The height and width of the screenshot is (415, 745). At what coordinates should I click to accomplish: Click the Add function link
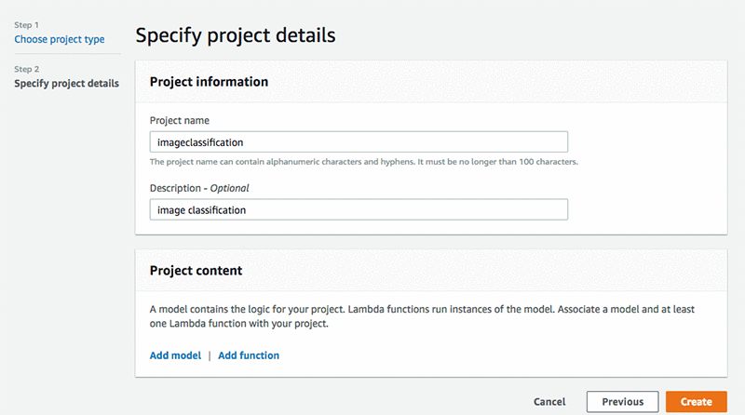(249, 355)
